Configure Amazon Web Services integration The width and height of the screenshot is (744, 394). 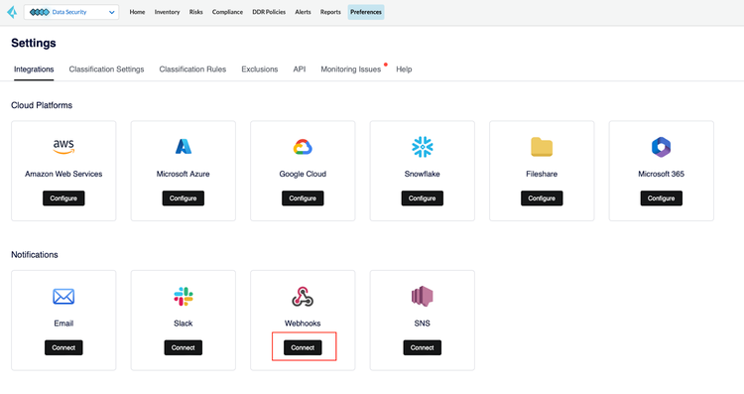(63, 198)
